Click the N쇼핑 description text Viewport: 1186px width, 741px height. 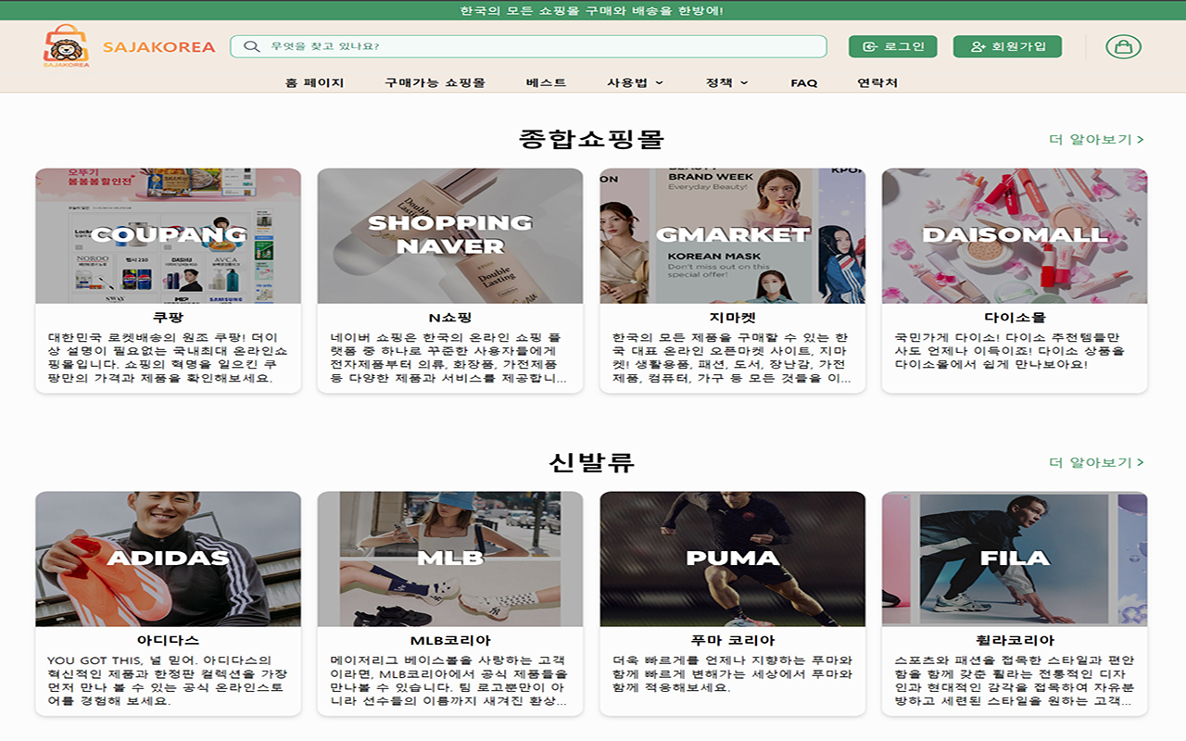tap(449, 358)
